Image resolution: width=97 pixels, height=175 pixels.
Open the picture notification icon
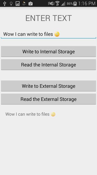[x=18, y=4]
